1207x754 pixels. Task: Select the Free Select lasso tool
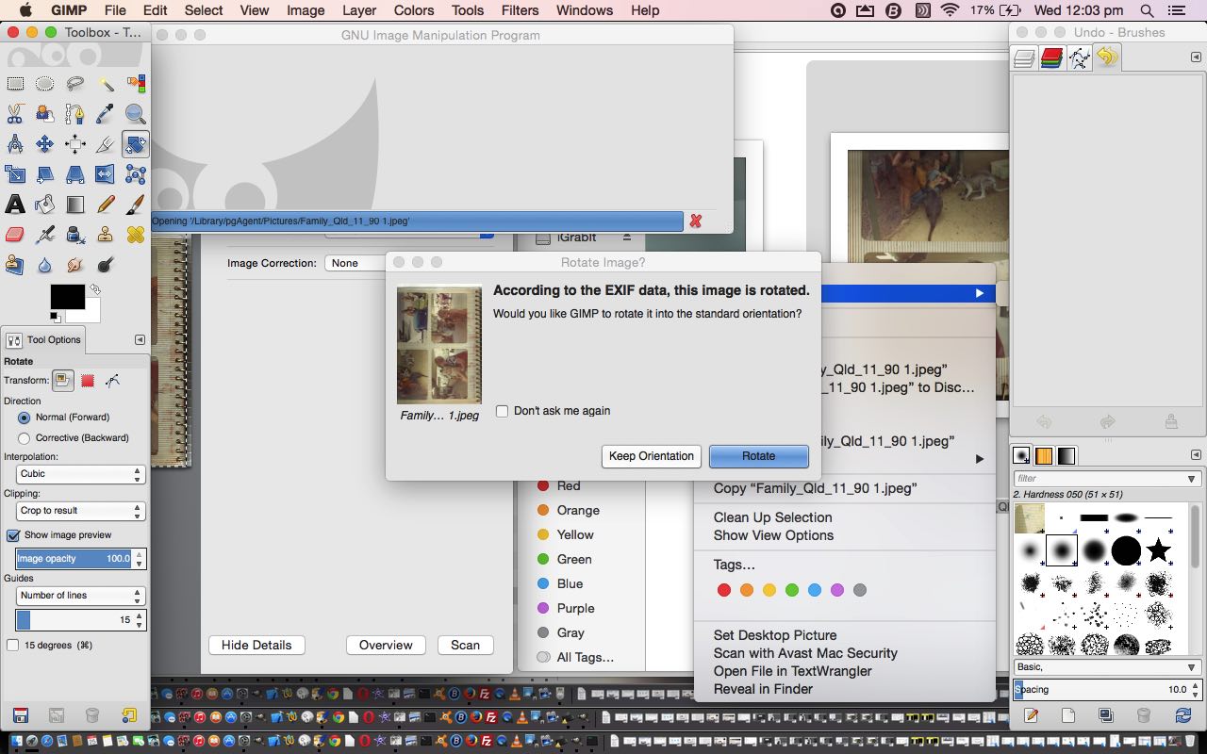coord(74,84)
